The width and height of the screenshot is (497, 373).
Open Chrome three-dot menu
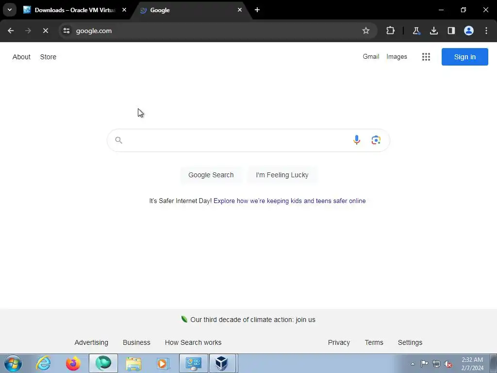(486, 31)
